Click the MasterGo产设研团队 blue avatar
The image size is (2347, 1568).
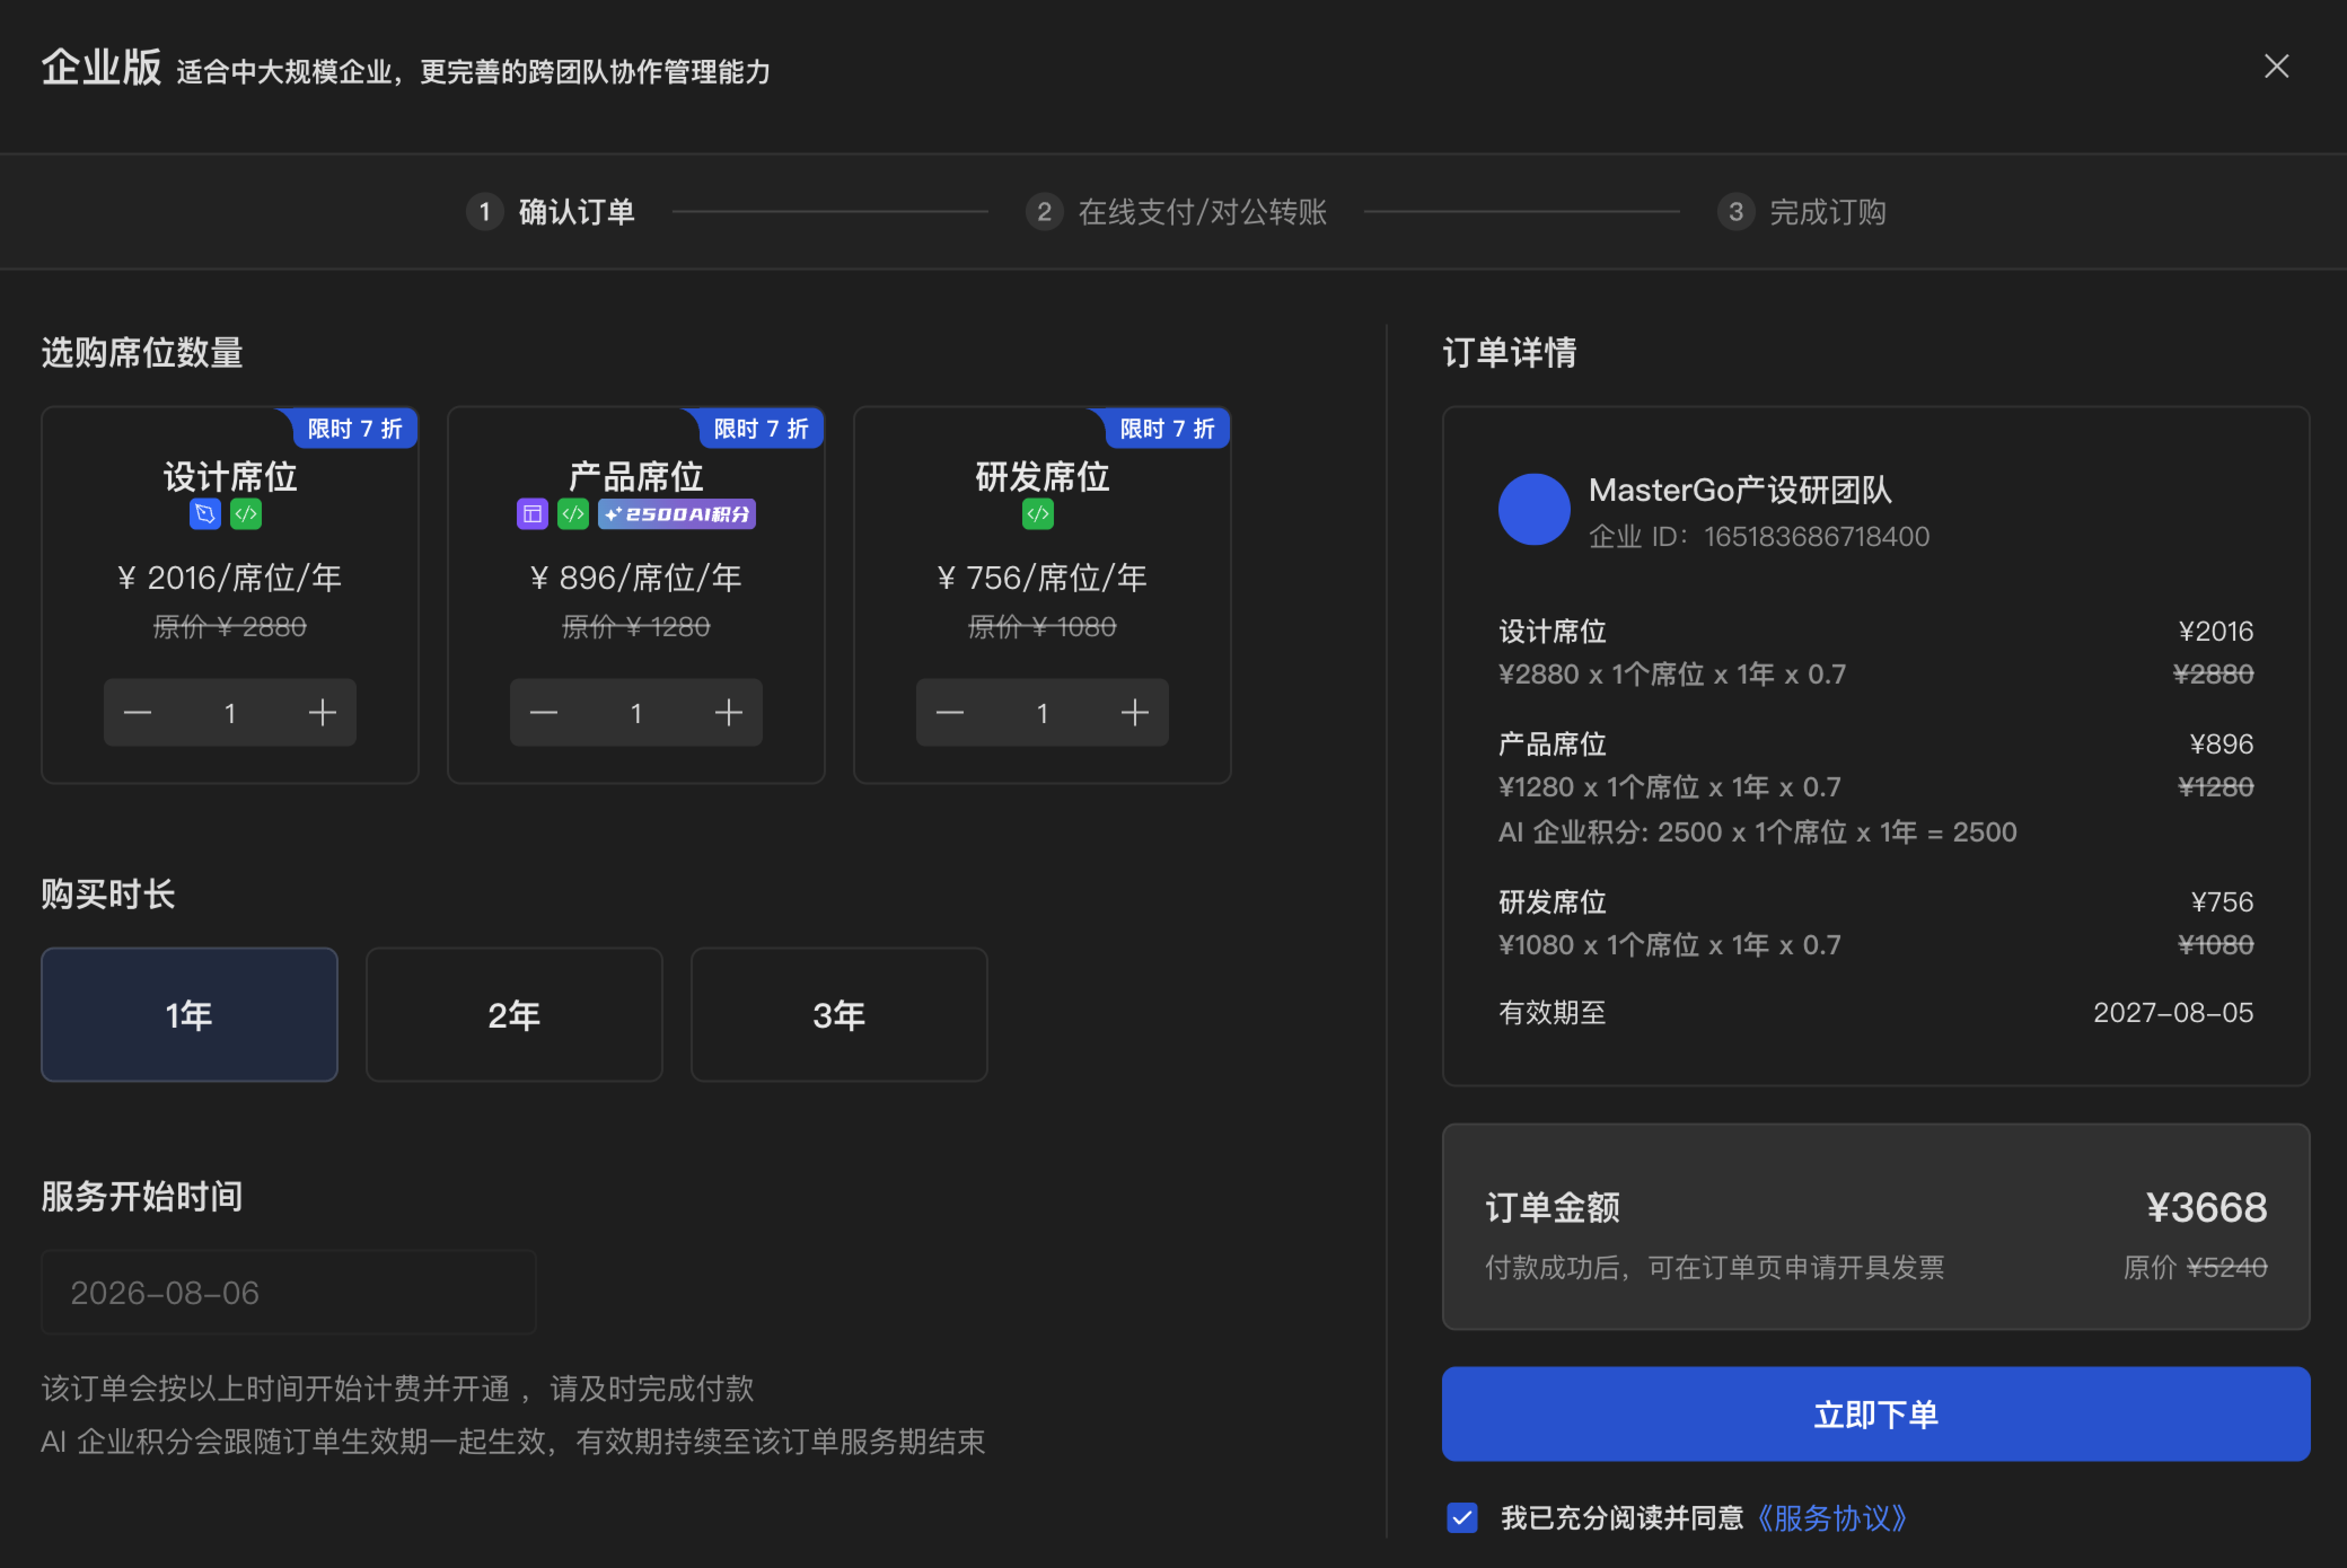[x=1534, y=509]
